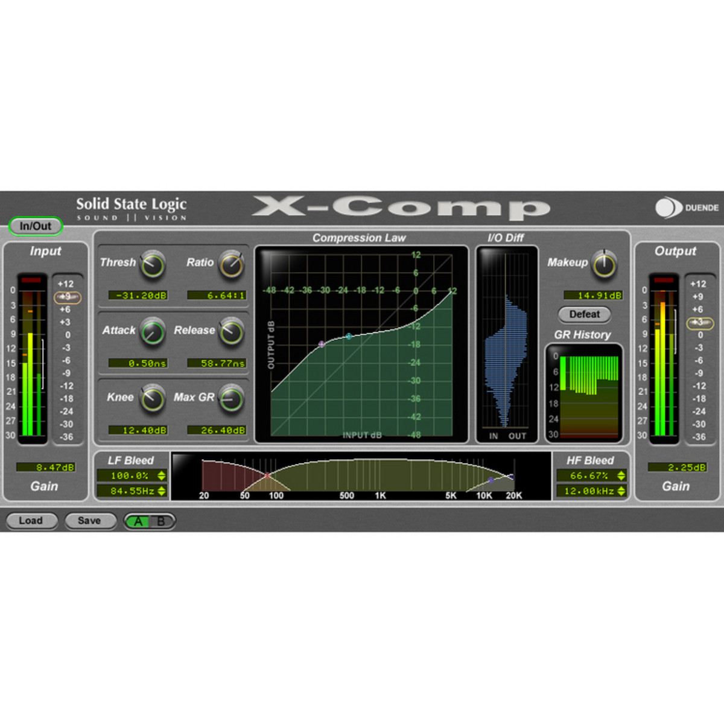Click the Output gain slider handle at +3
The image size is (724, 724).
click(x=699, y=323)
